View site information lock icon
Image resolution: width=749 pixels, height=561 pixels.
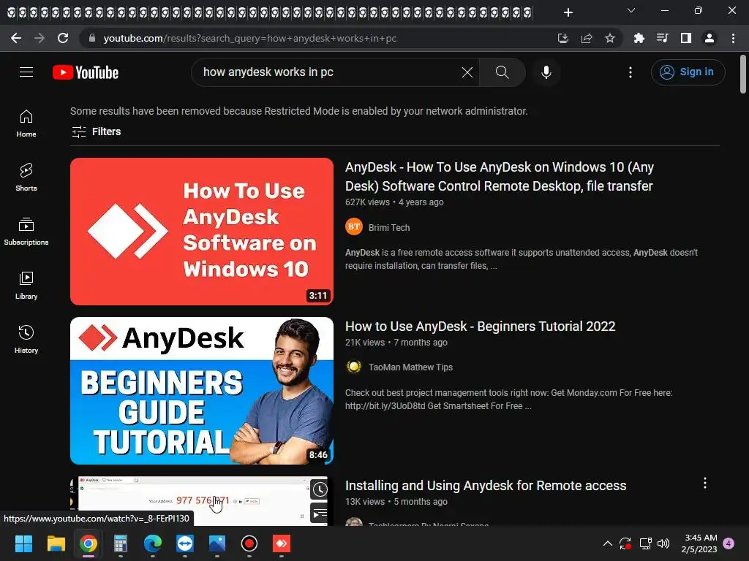click(x=92, y=38)
